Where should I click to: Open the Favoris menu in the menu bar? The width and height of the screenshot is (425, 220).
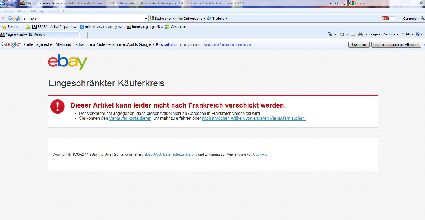pos(54,11)
